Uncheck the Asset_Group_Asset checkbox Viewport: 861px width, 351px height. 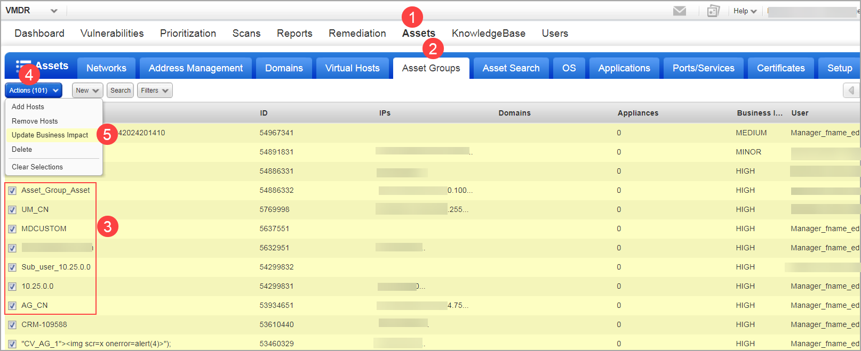pos(12,191)
